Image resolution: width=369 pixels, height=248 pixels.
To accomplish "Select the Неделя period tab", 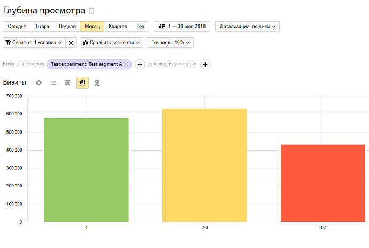I will (x=67, y=26).
